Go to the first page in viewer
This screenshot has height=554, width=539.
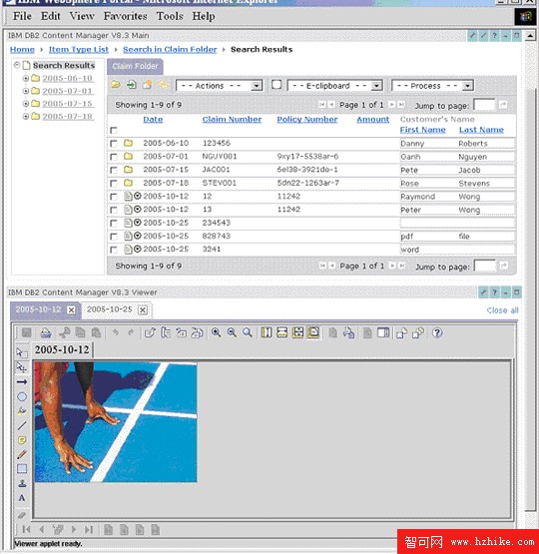(26, 529)
